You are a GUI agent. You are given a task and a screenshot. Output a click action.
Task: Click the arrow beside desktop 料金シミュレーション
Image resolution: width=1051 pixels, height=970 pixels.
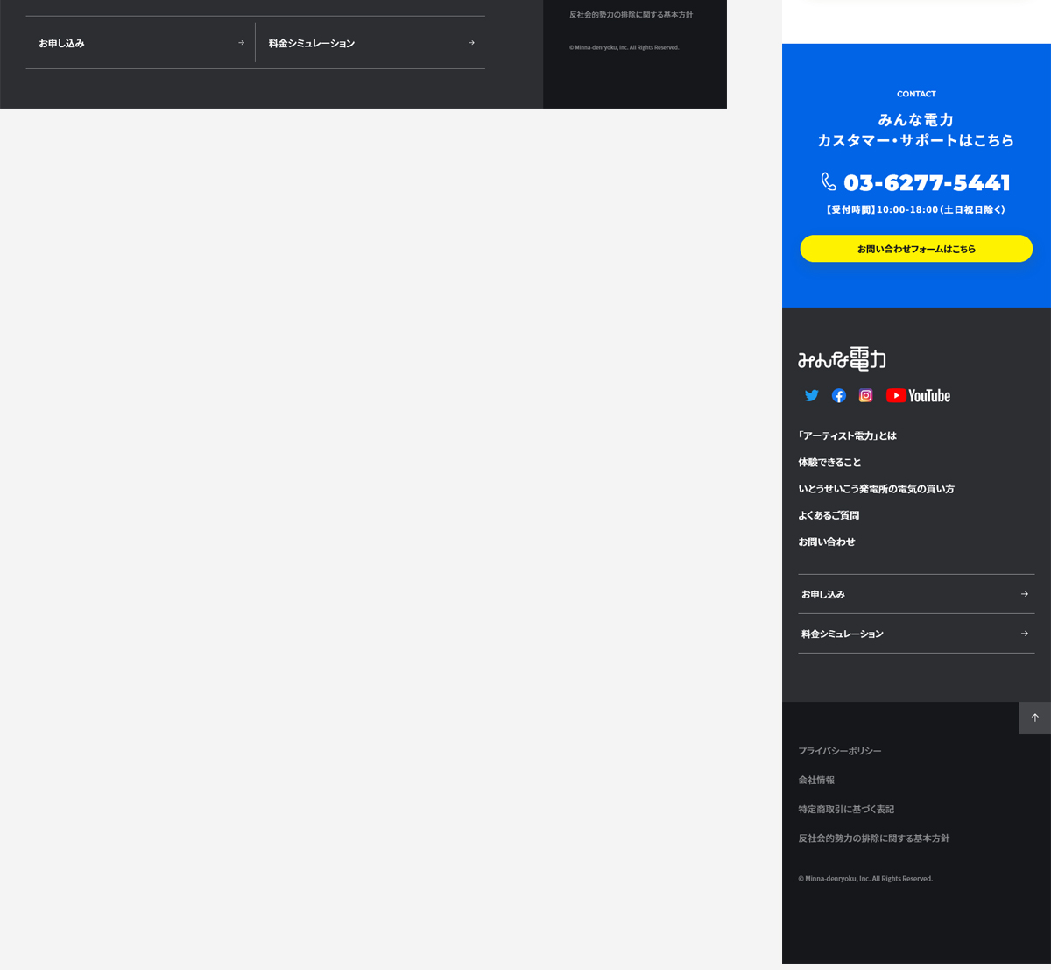(471, 42)
